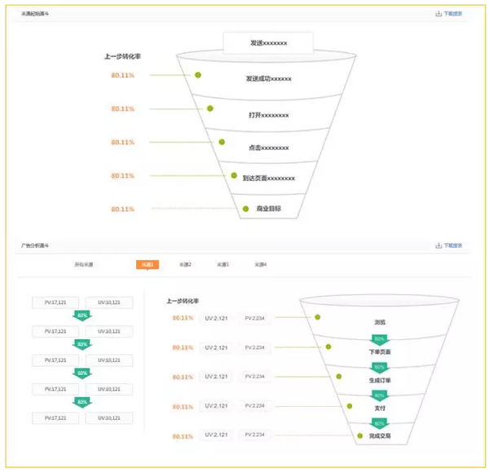Switch to the 来源4 tab
This screenshot has height=473, width=489.
(261, 264)
